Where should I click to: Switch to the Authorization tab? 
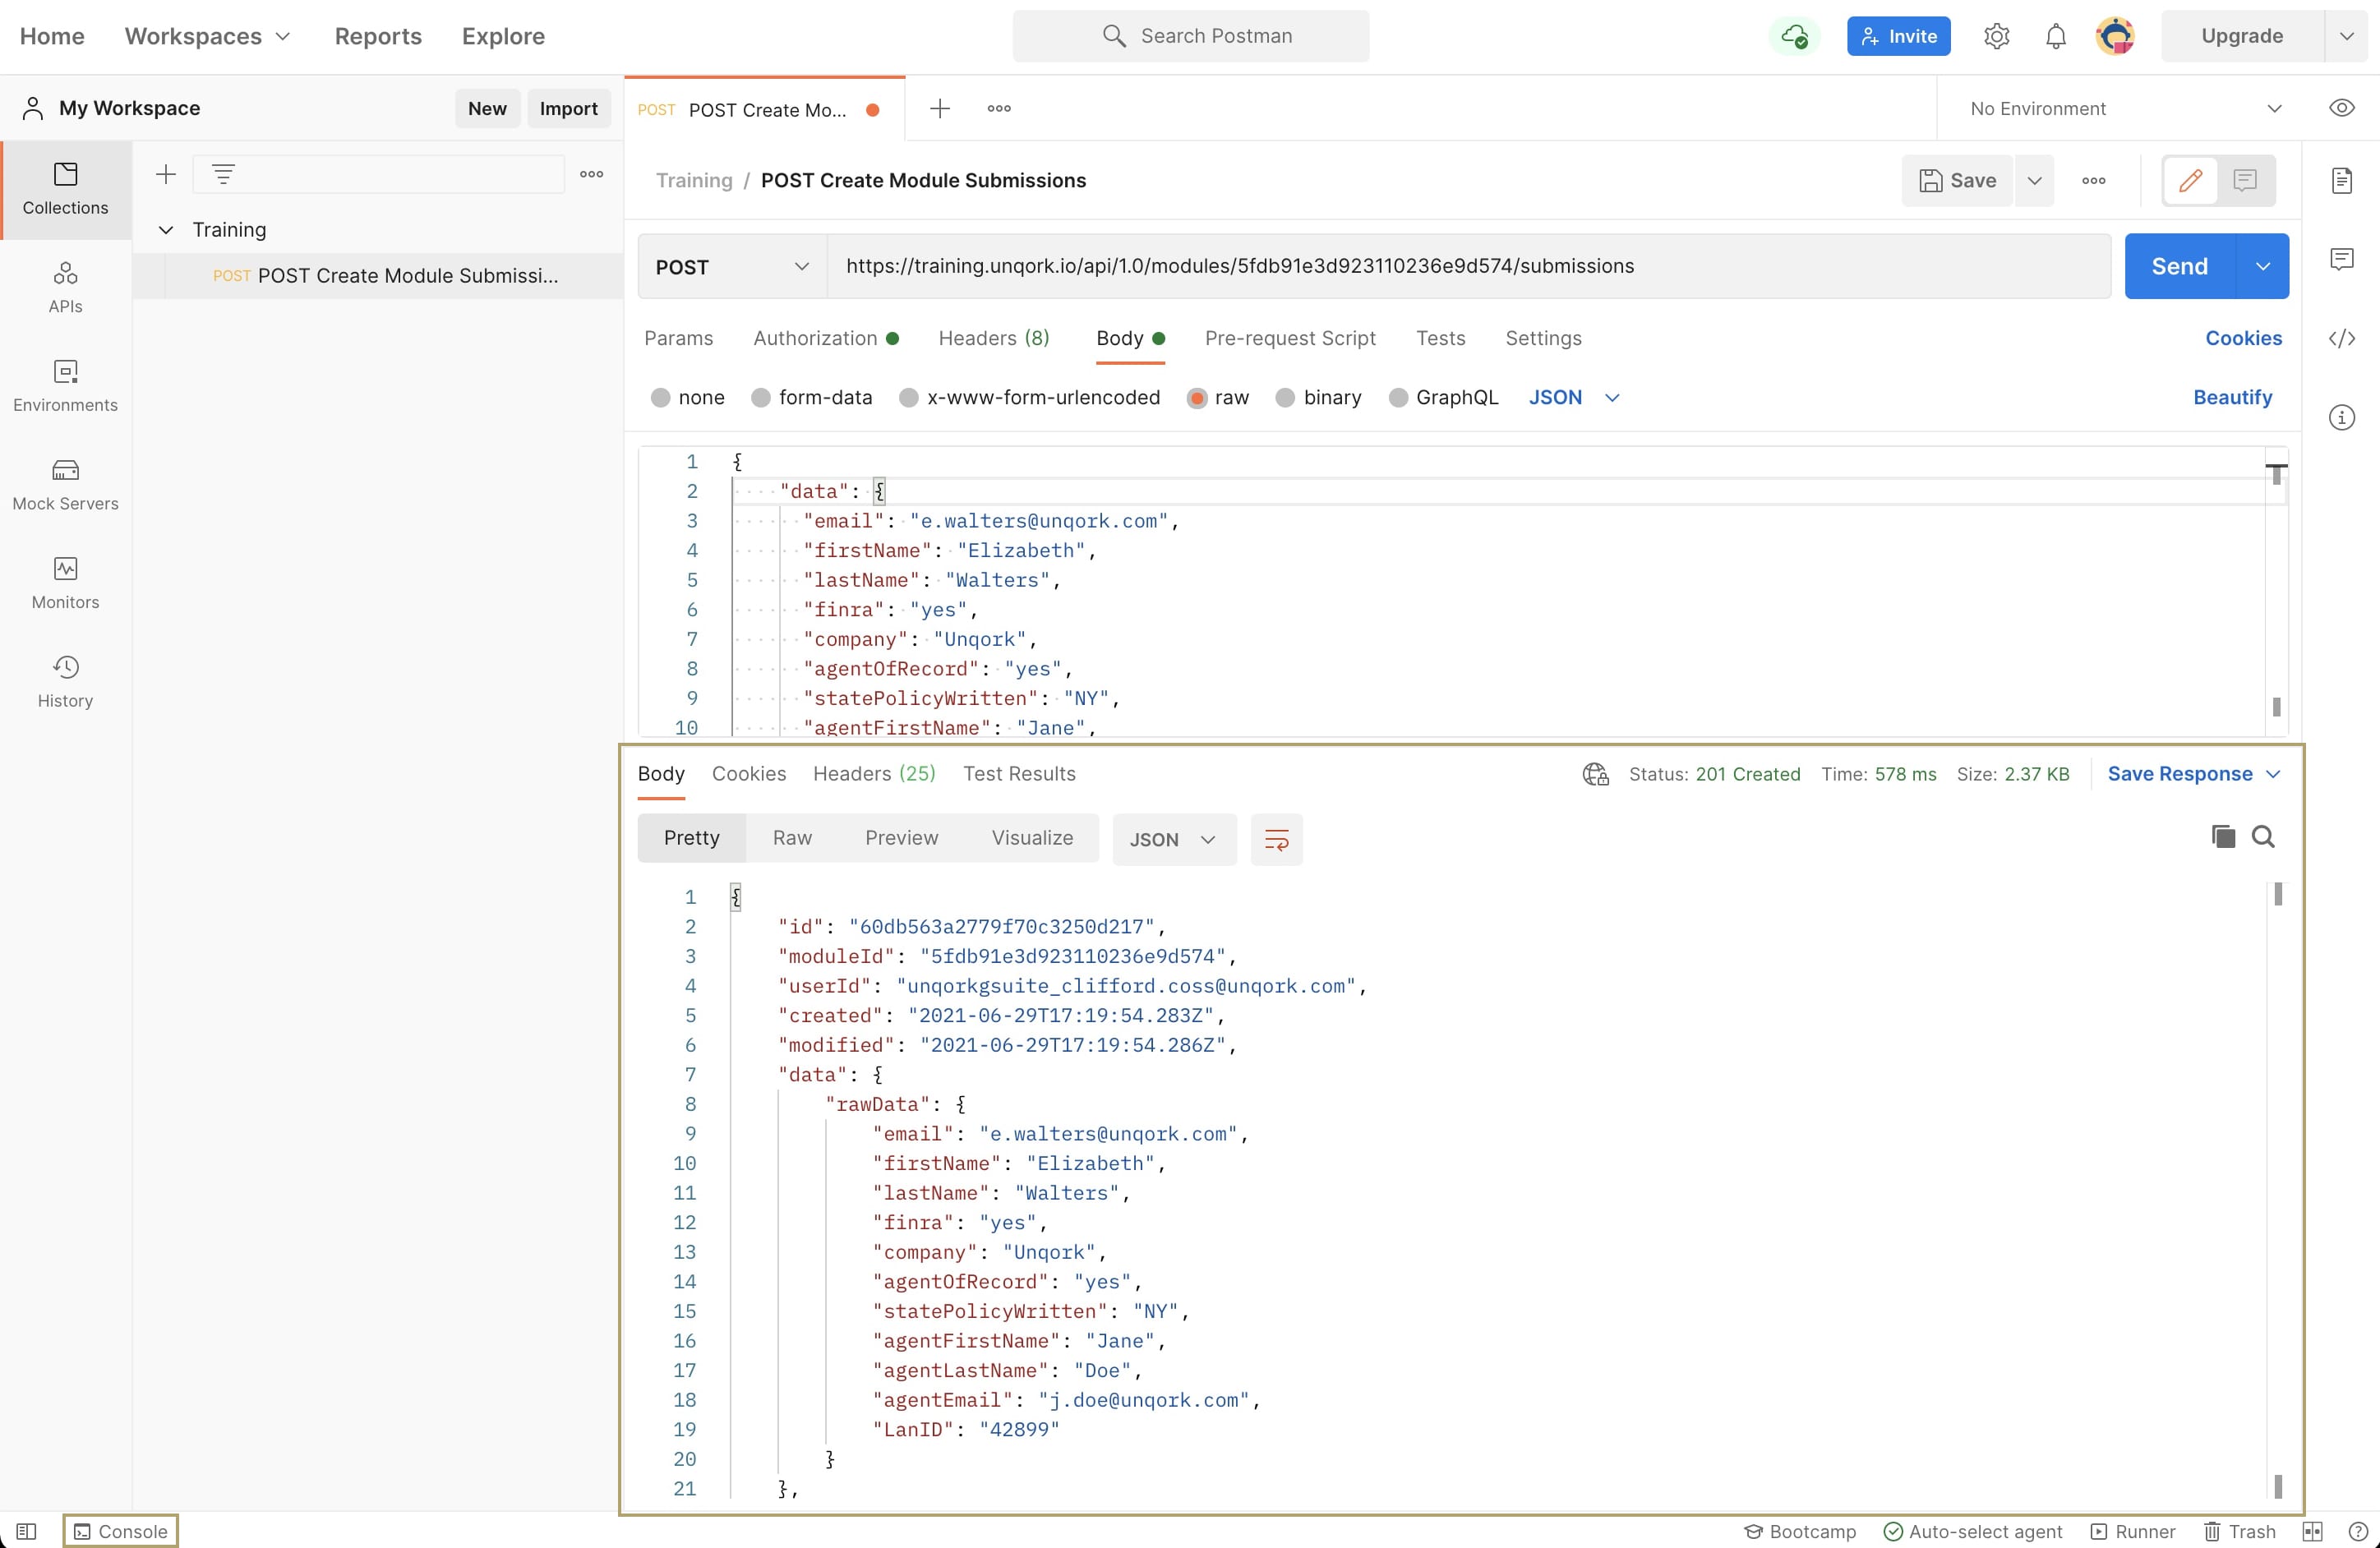coord(826,338)
